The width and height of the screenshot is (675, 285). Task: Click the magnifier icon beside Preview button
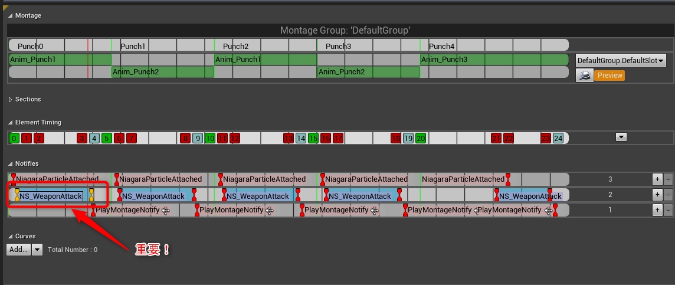(584, 76)
